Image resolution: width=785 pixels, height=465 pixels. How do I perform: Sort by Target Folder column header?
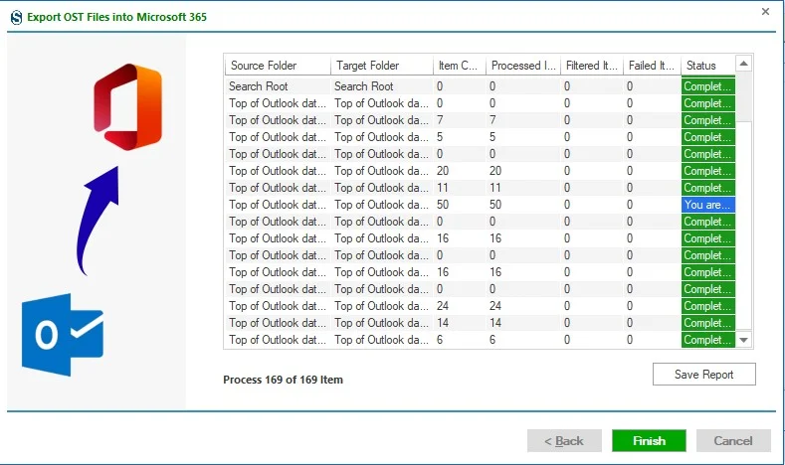coord(381,66)
